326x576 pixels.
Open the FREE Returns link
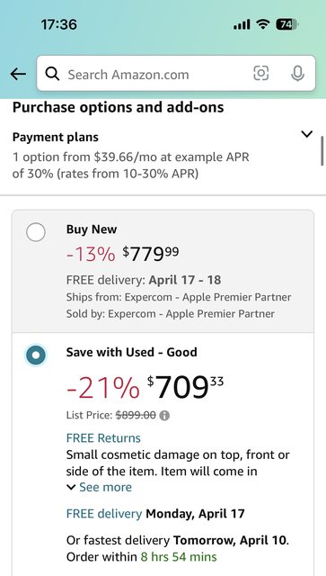[103, 438]
